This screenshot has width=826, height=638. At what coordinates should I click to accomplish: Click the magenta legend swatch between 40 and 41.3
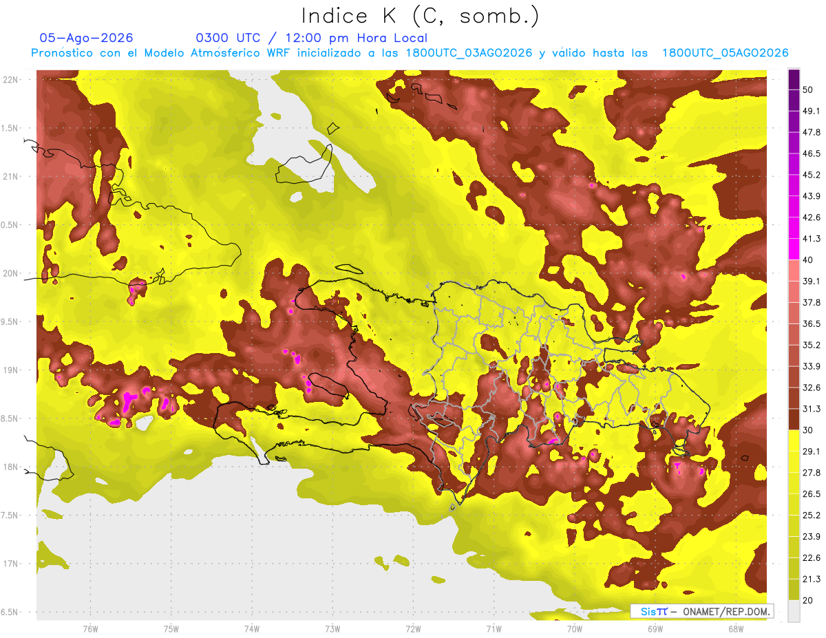tap(794, 249)
